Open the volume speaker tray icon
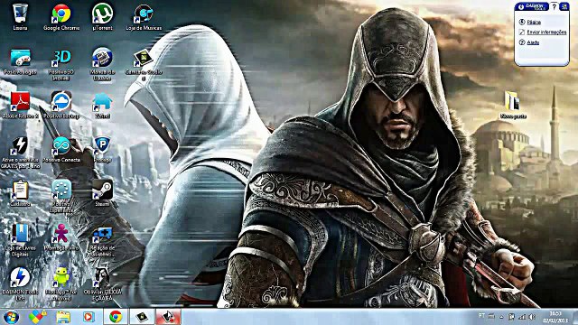The width and height of the screenshot is (578, 325). [532, 317]
